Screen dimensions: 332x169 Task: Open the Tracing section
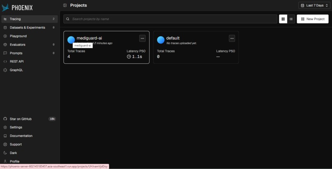(29, 19)
